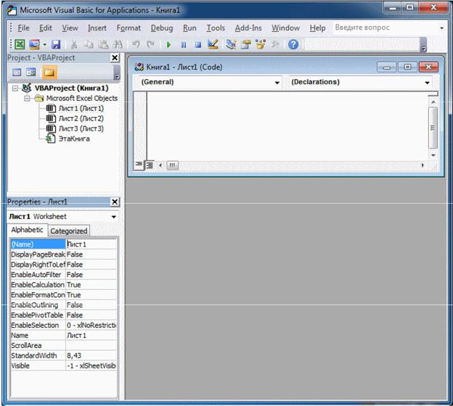Screen dimensions: 453x406
Task: Select the DisplayPageBreak property row
Action: (64, 254)
